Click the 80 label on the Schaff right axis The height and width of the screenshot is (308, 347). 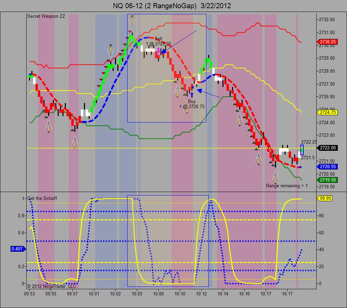click(x=321, y=216)
